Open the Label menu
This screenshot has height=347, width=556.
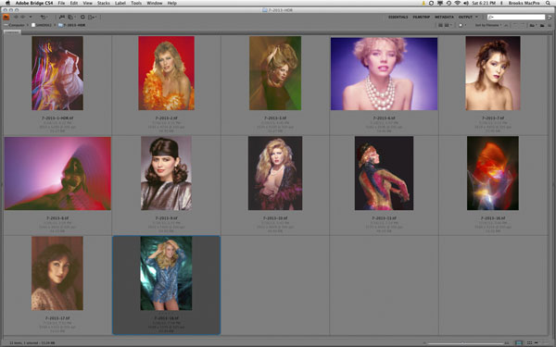click(120, 3)
